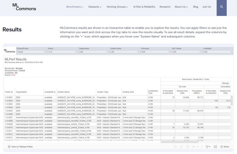237x154 pixels.
Task: Click Hammerspace_unet3d_1Client_H100 system name
Action: coord(73,138)
